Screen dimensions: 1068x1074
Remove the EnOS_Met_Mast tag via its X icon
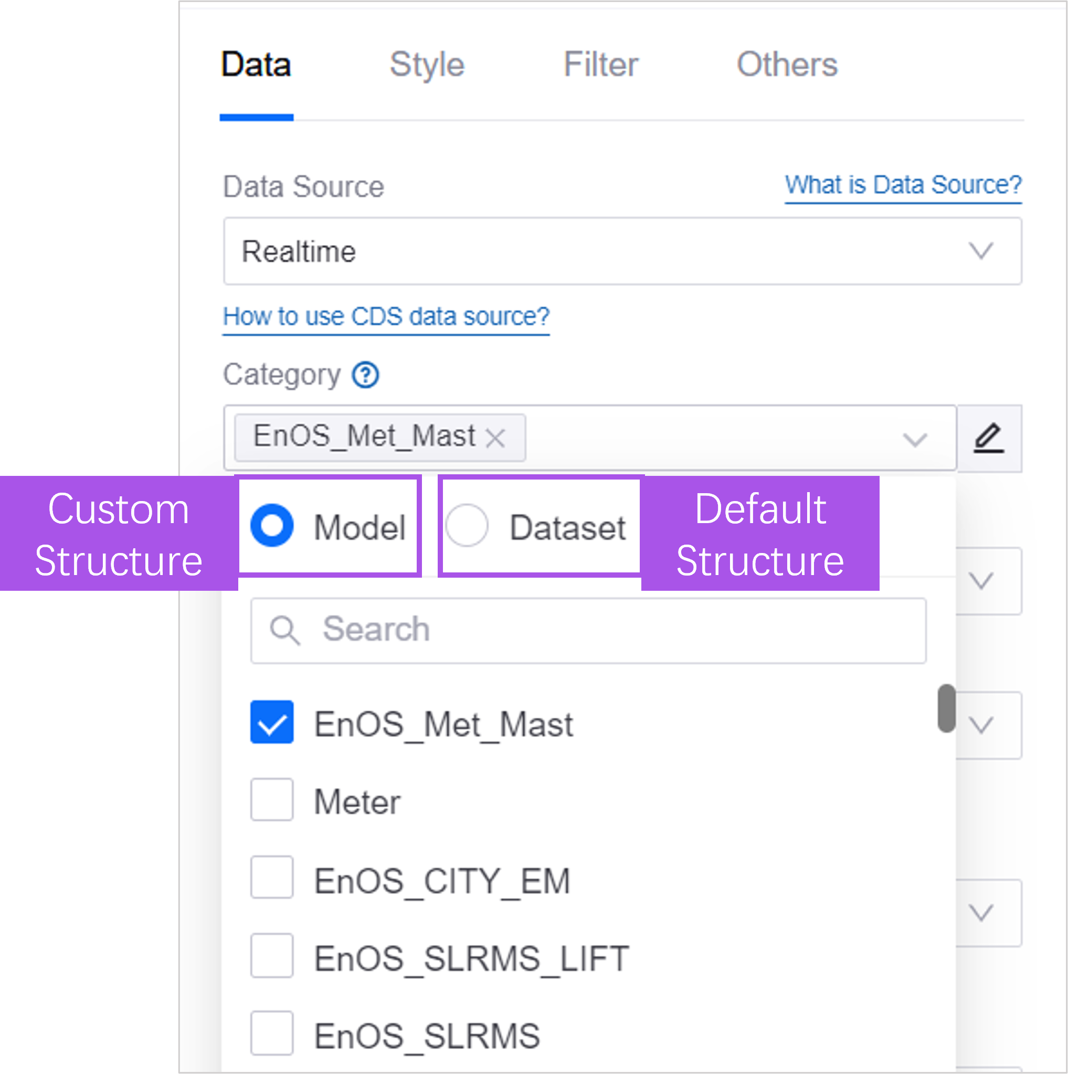495,439
